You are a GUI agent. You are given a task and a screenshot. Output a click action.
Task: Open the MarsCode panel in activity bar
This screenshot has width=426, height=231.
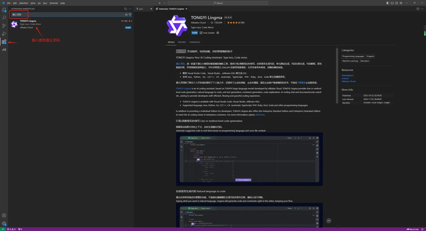click(x=4, y=49)
